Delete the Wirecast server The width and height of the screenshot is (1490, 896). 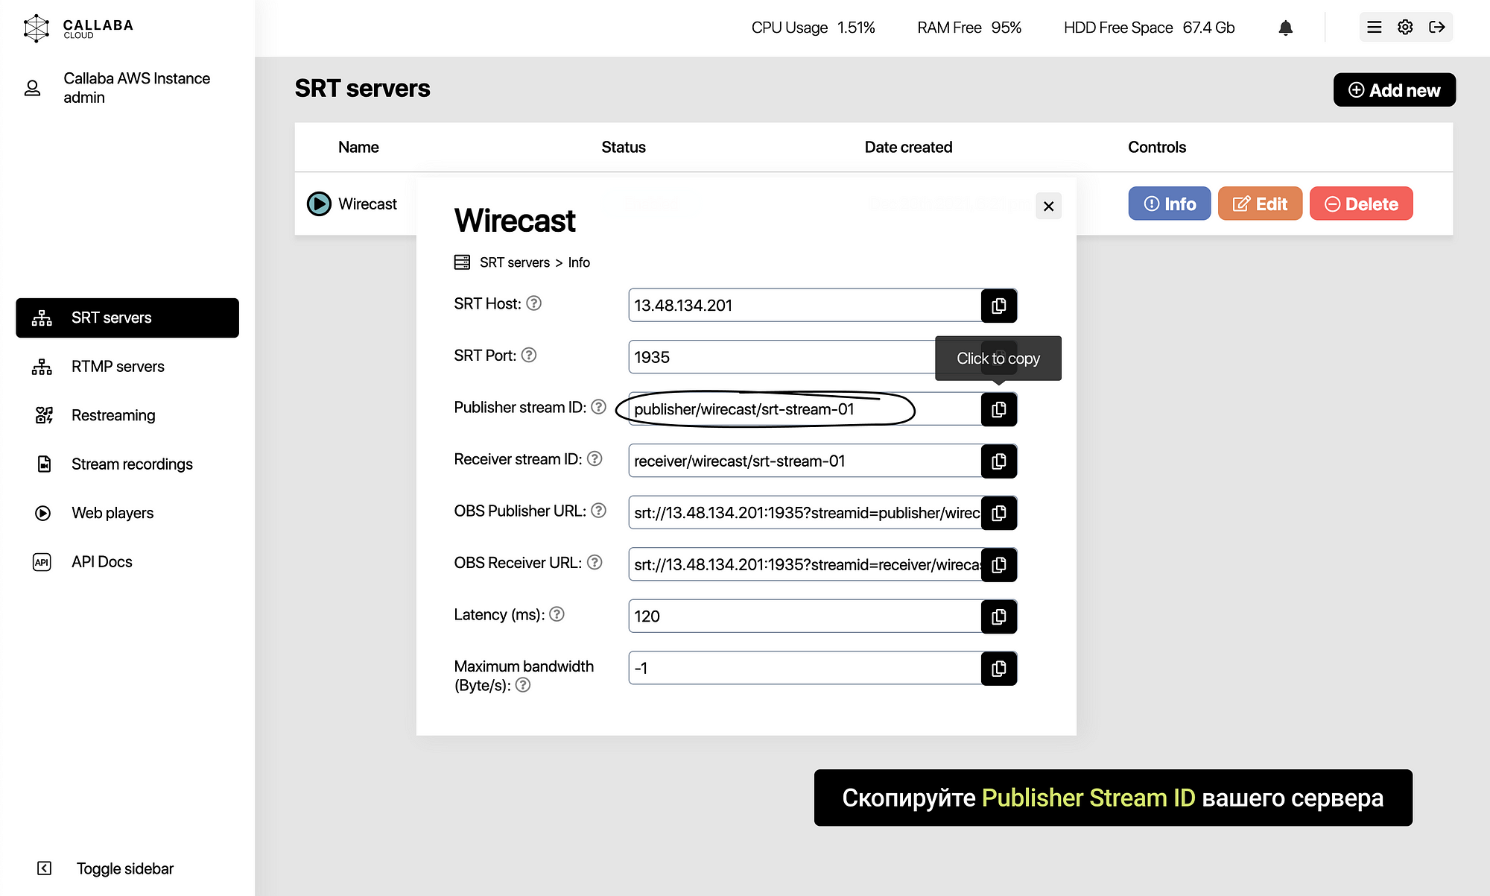tap(1361, 204)
